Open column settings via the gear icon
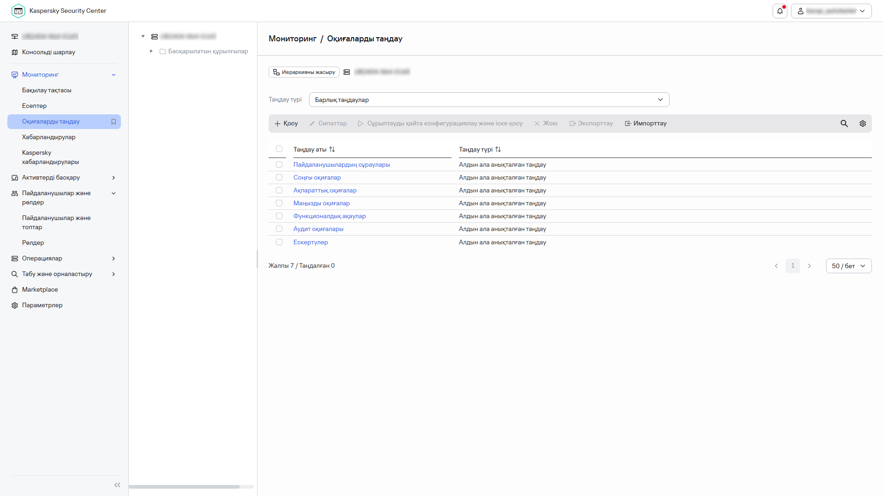The height and width of the screenshot is (496, 883). [x=863, y=124]
